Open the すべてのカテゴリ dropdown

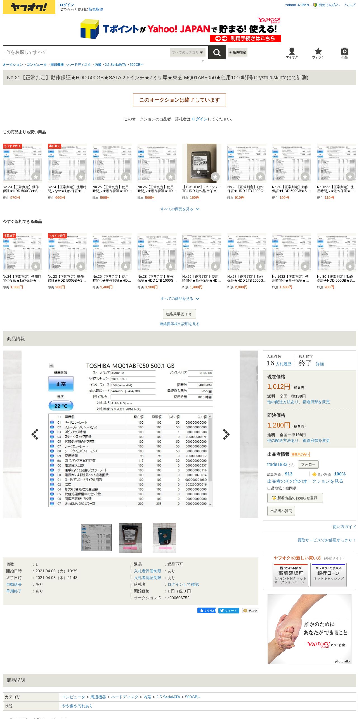tap(188, 52)
